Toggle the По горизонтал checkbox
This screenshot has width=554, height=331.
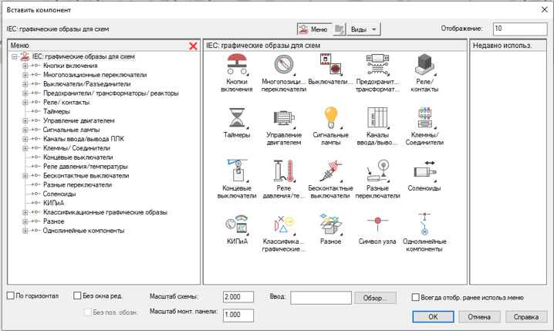pyautogui.click(x=11, y=296)
